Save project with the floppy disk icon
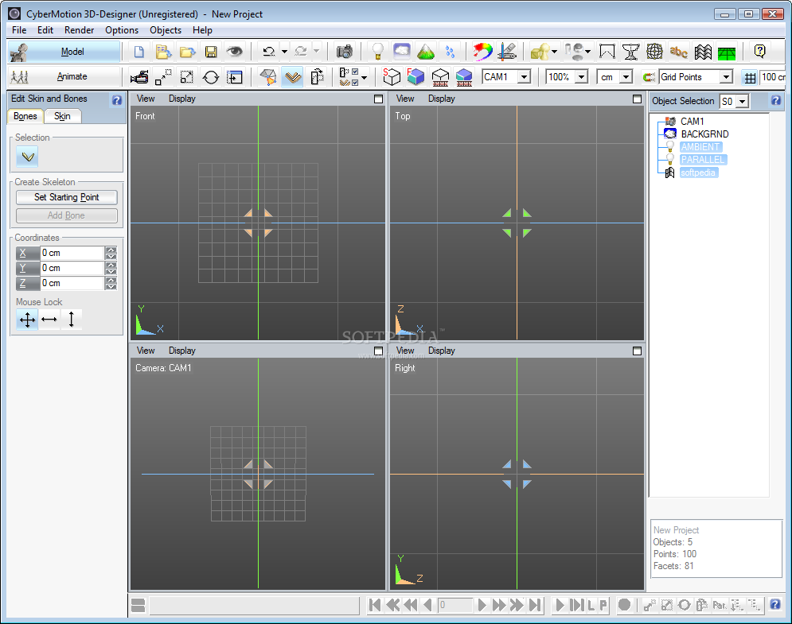The height and width of the screenshot is (624, 792). [x=211, y=52]
